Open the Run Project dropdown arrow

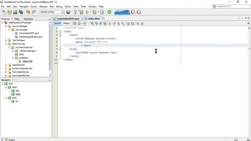click(x=91, y=12)
